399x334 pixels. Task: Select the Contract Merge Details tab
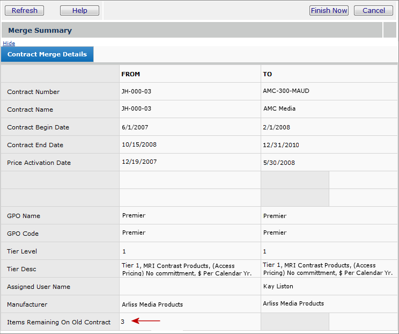pyautogui.click(x=47, y=54)
